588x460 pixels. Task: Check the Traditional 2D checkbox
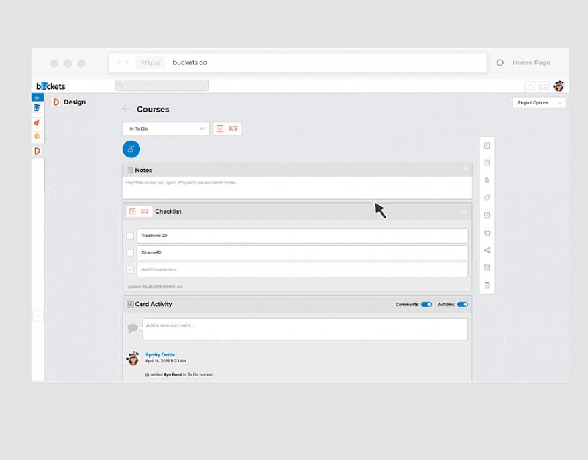click(130, 236)
